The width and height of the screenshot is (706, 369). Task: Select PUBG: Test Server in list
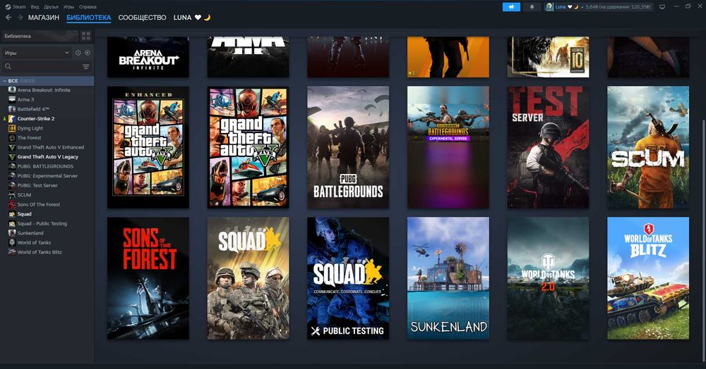[x=37, y=185]
